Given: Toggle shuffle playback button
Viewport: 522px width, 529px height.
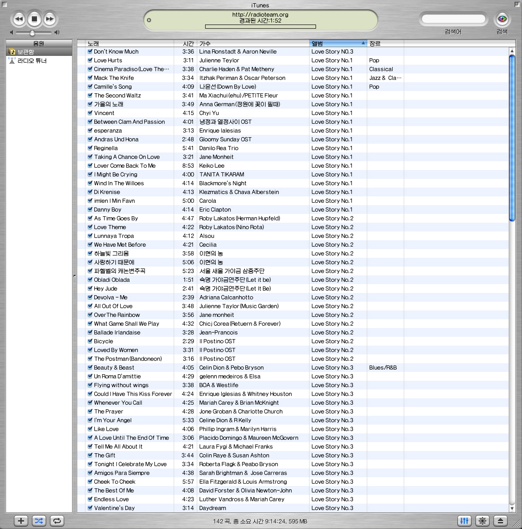Looking at the screenshot, I should coord(39,521).
